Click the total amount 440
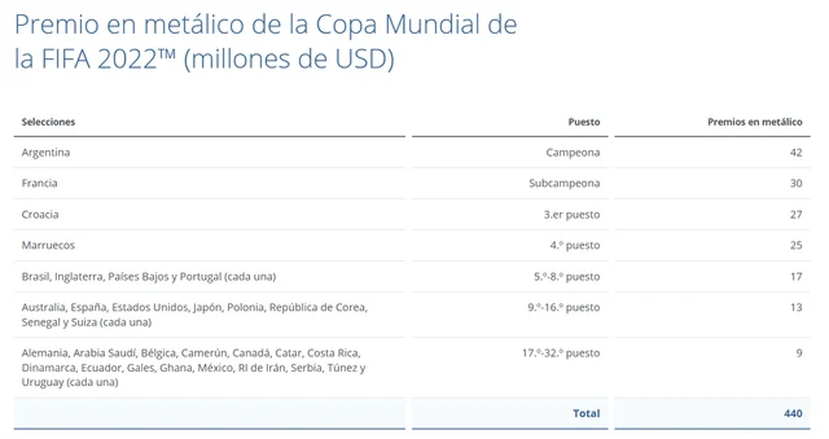Screen dimensions: 829x439 pos(793,413)
